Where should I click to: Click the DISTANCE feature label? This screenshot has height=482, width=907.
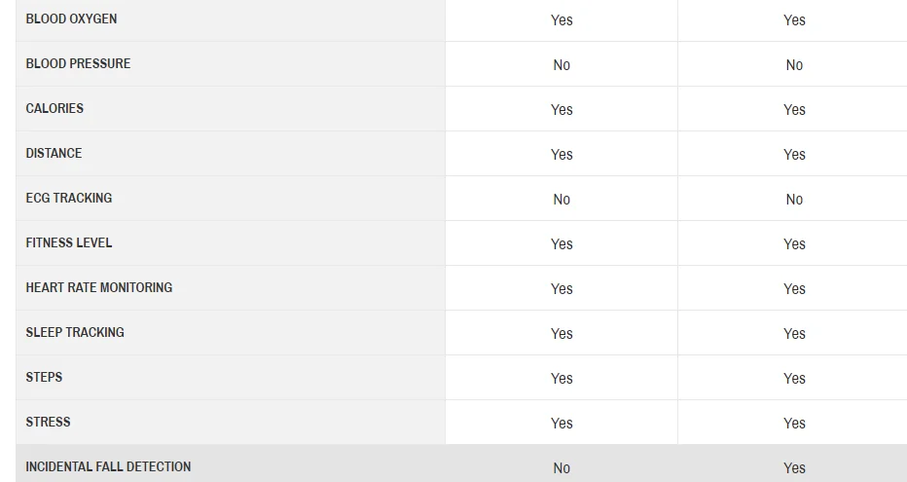point(54,153)
